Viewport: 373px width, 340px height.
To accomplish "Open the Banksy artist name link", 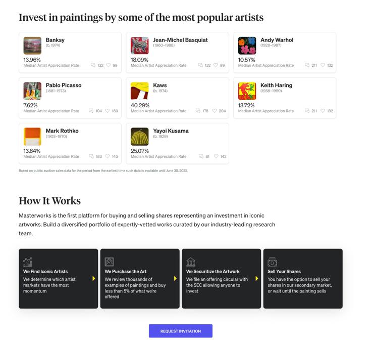I will [55, 40].
